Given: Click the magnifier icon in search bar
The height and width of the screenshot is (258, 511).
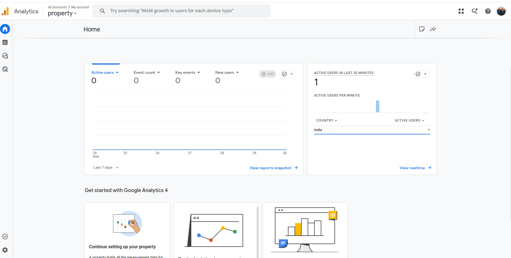Looking at the screenshot, I should (x=102, y=11).
